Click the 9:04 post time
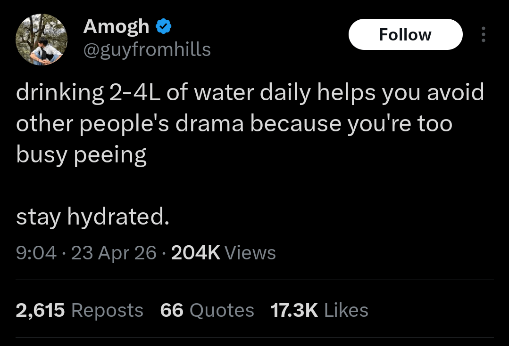 [x=36, y=253]
